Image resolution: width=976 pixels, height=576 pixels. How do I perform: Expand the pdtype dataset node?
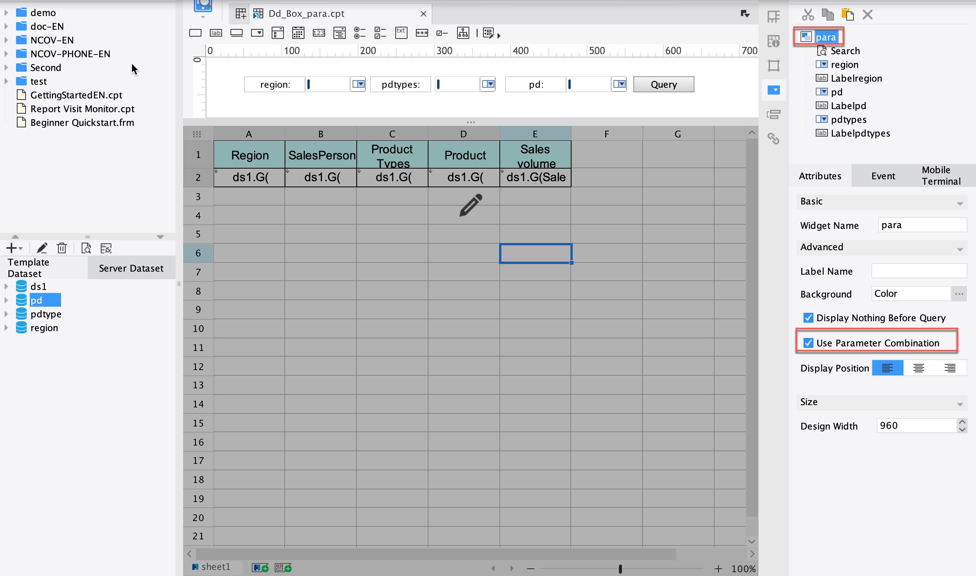click(x=6, y=314)
